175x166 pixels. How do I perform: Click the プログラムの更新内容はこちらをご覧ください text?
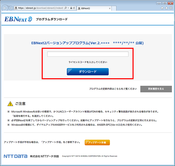[x=113, y=89]
